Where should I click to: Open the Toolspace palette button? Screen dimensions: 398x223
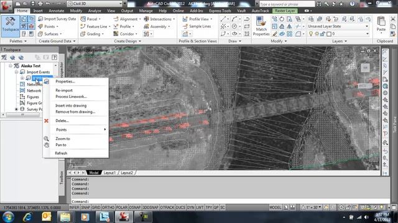11,26
